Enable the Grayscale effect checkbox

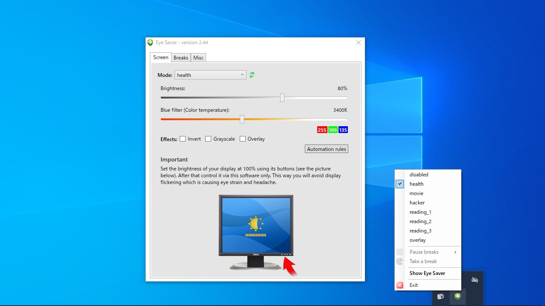click(x=208, y=139)
